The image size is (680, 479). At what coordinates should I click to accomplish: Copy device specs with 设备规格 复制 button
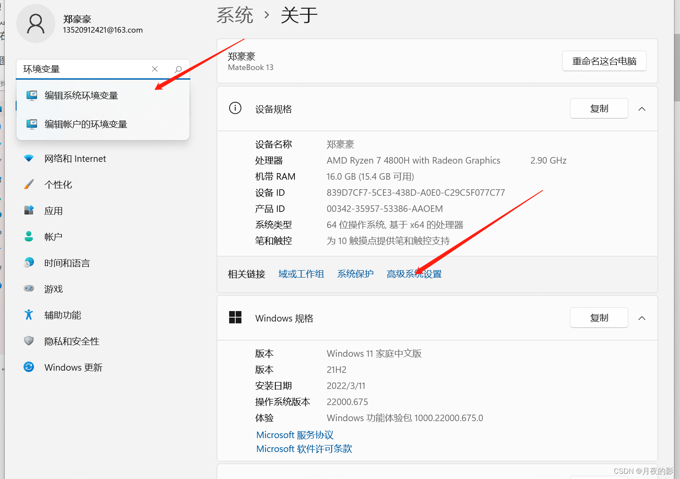click(x=599, y=109)
